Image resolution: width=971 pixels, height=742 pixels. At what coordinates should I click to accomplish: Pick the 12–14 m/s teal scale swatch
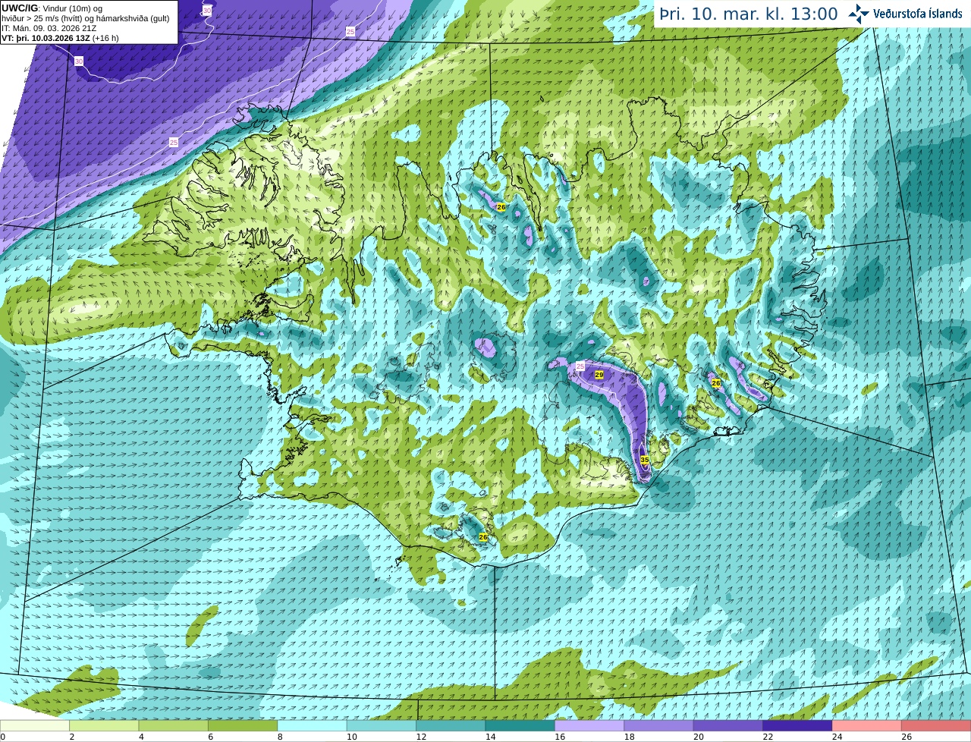pos(451,725)
